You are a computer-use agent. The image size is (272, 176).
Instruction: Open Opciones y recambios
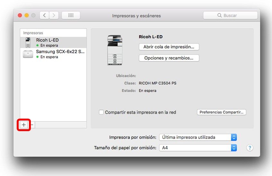pos(169,58)
